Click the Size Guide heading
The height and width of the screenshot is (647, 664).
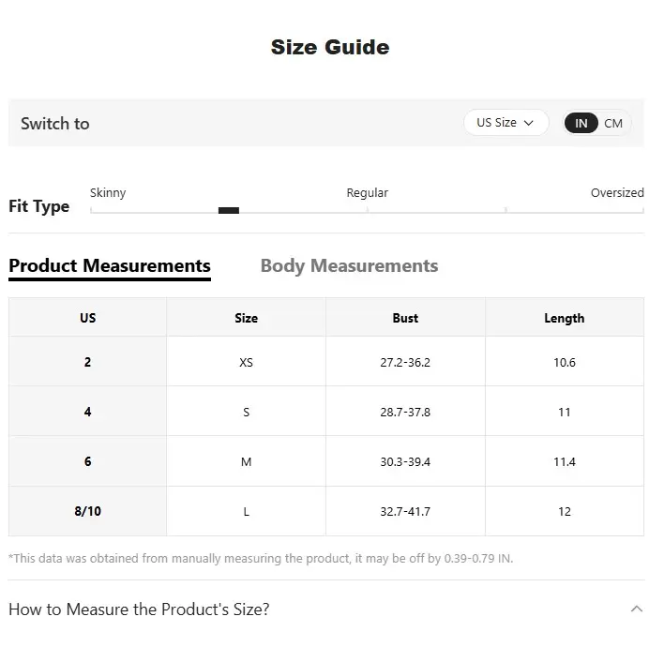point(330,47)
